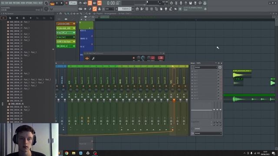Open the EDIT menu

(7, 3)
